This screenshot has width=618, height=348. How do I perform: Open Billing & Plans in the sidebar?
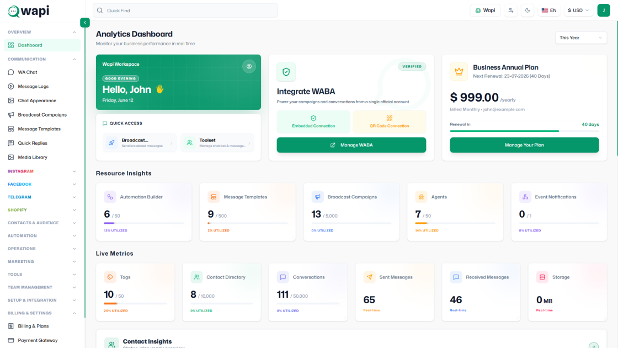coord(42,326)
